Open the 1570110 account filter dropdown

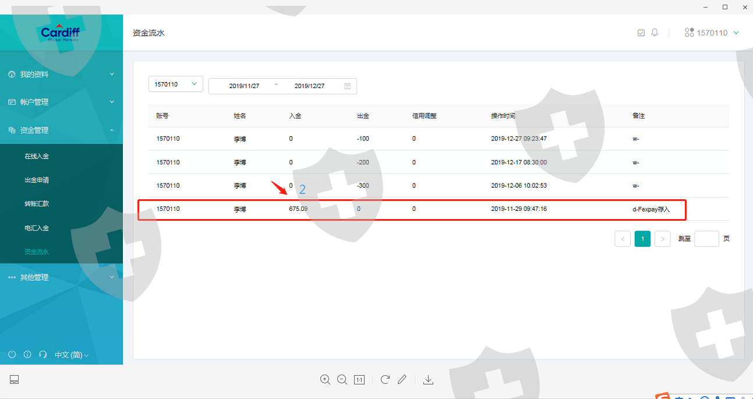coord(176,84)
